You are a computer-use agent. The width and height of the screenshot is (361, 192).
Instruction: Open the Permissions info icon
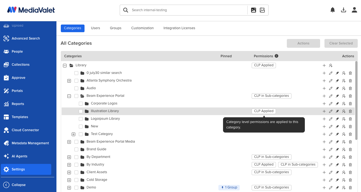coord(276,56)
